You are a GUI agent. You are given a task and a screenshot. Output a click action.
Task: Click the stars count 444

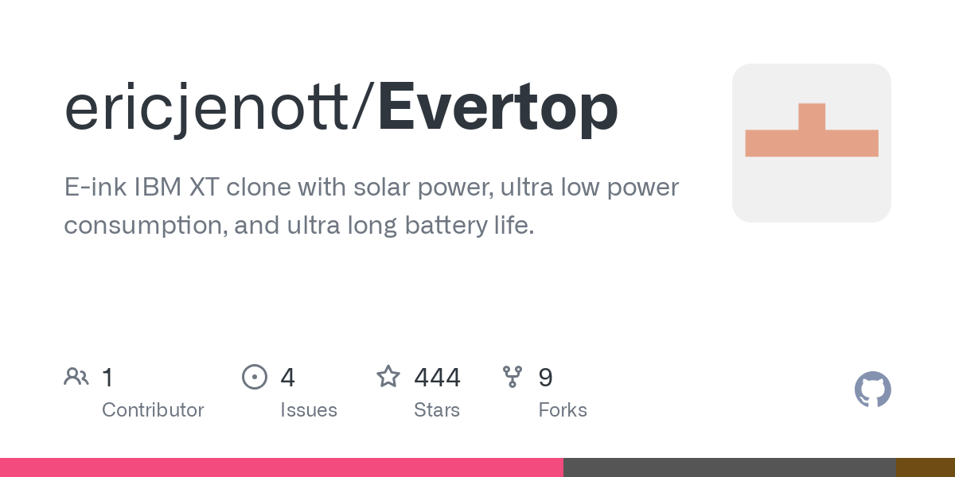point(437,378)
